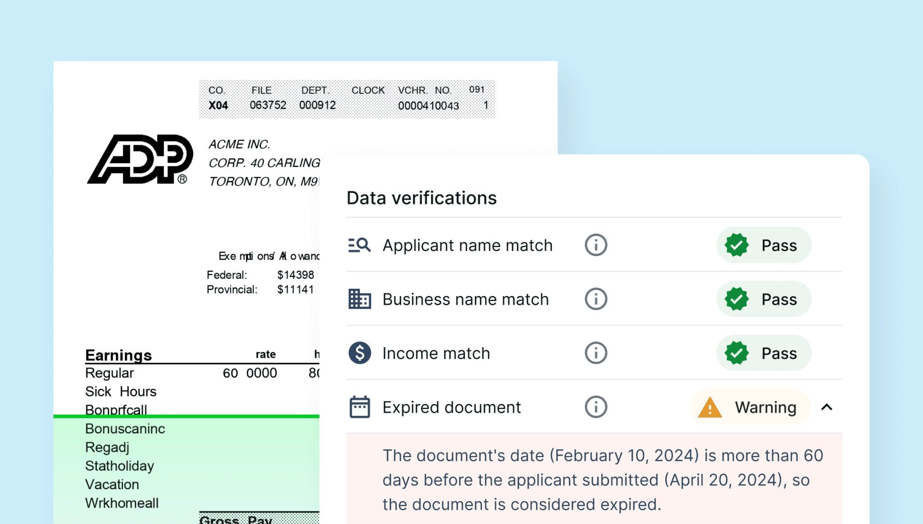The image size is (923, 524).
Task: Select the dollar sign icon for Income match
Action: [x=359, y=353]
